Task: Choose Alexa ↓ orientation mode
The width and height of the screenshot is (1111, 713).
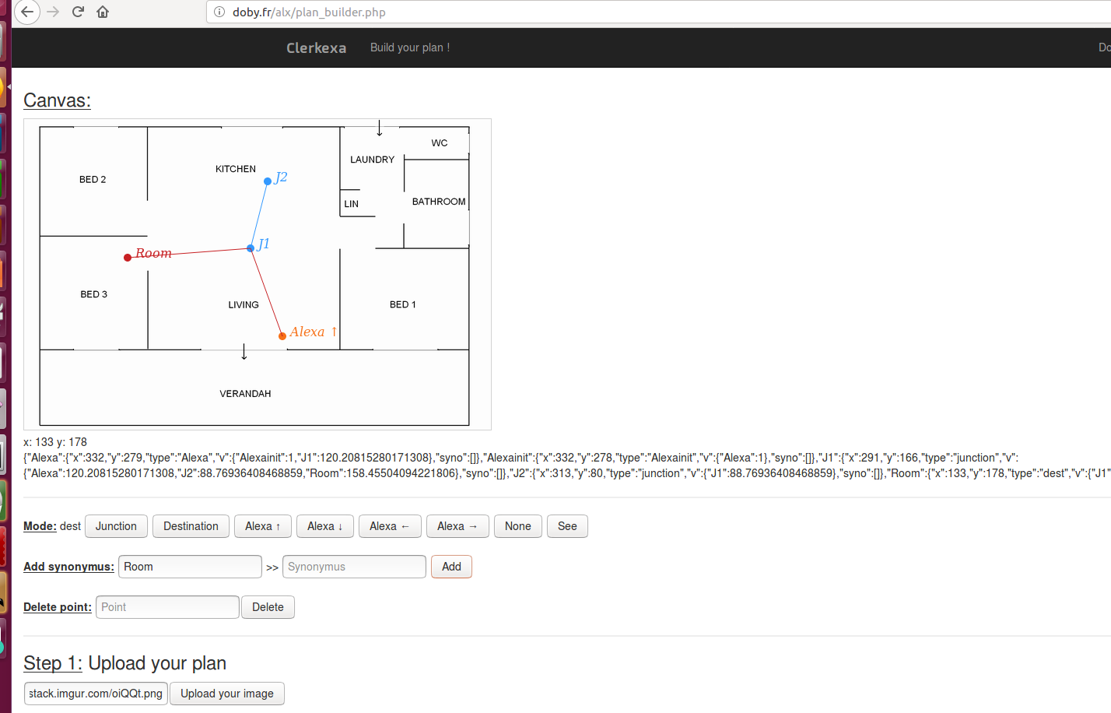Action: (x=325, y=526)
